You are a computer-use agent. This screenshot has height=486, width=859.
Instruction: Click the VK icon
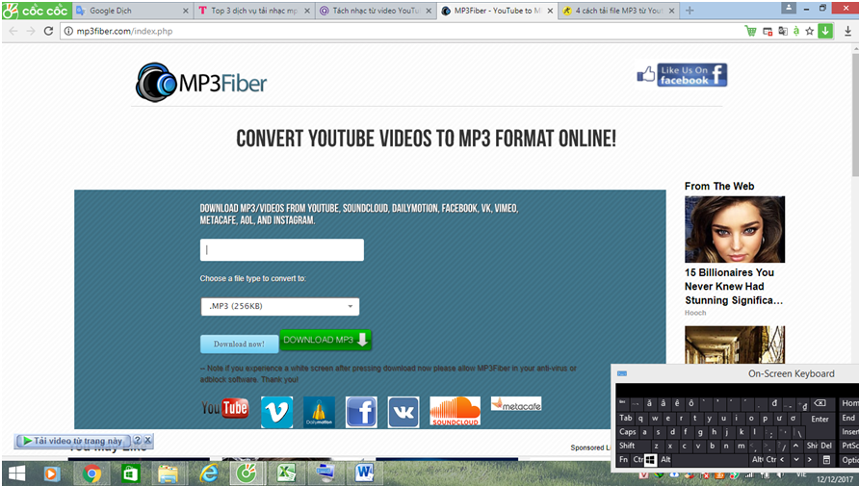(x=403, y=412)
